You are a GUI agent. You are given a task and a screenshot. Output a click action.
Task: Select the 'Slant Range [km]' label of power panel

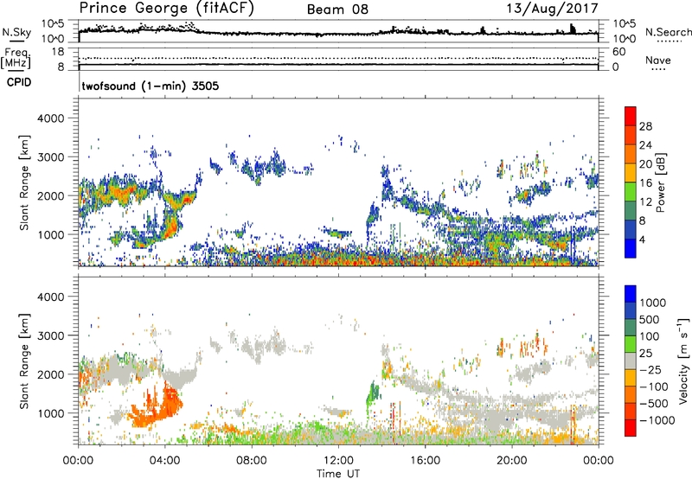coord(24,182)
